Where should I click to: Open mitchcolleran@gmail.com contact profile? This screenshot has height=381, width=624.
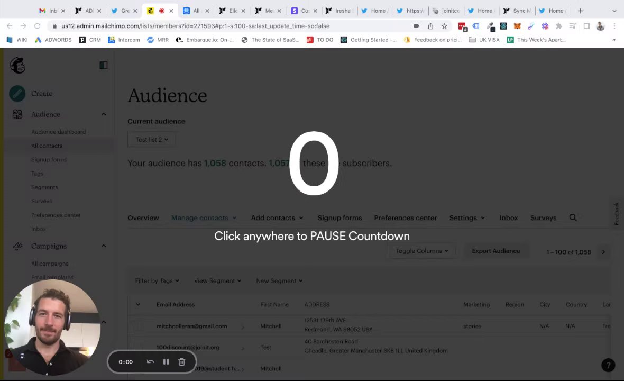click(192, 326)
